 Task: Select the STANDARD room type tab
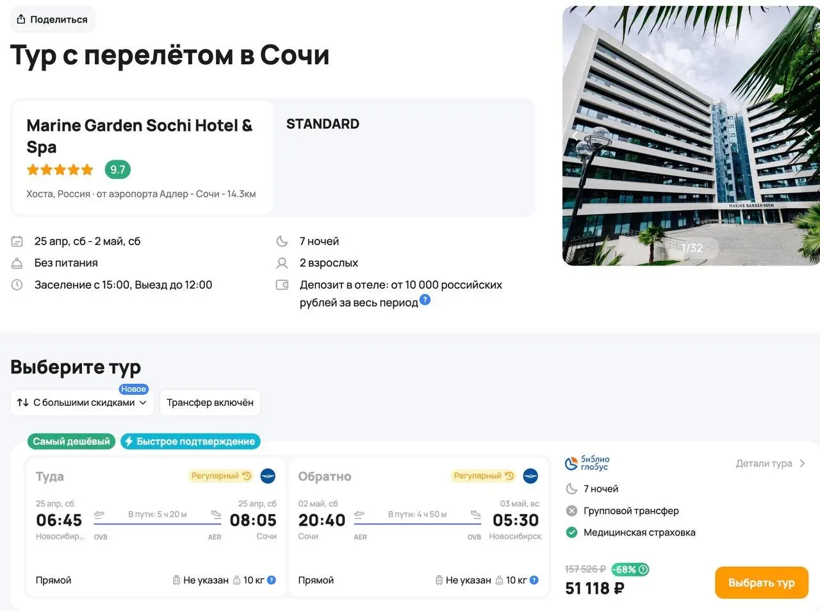click(x=323, y=124)
